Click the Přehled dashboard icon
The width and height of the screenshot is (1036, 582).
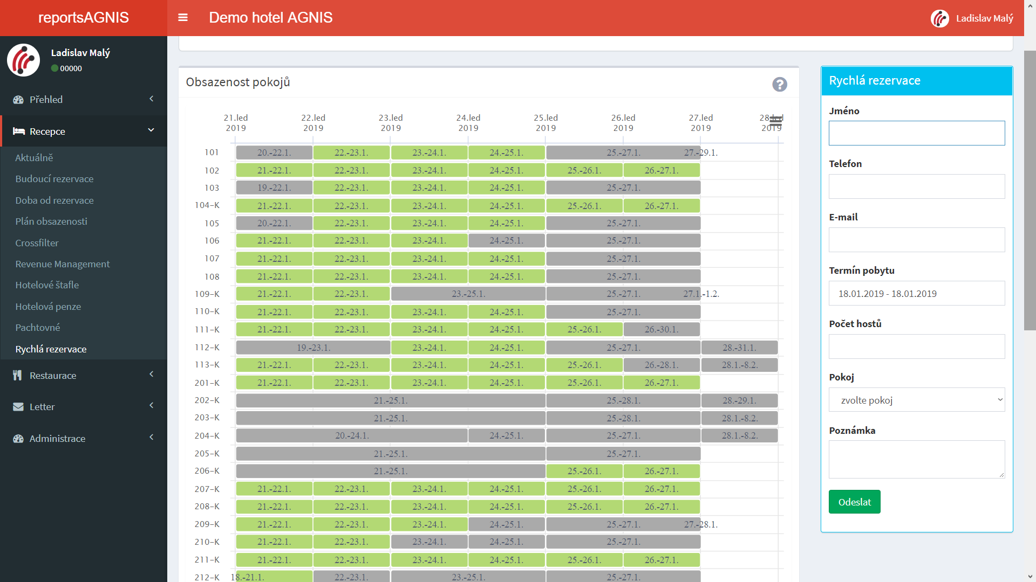[18, 100]
